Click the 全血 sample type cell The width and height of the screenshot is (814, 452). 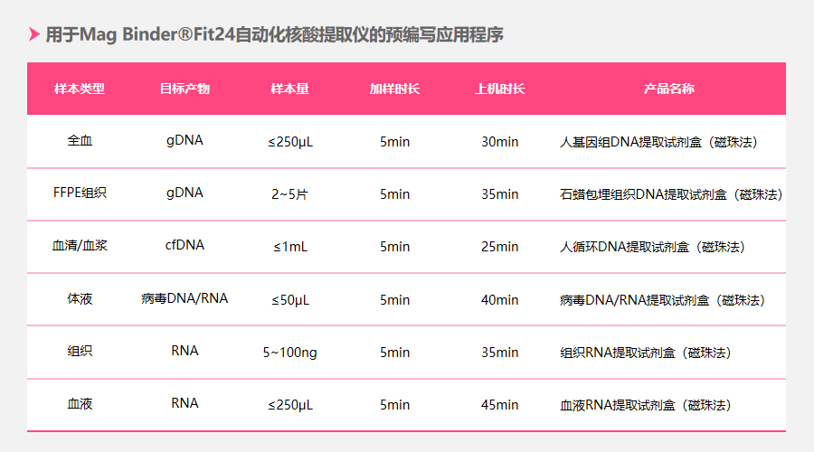pos(80,141)
